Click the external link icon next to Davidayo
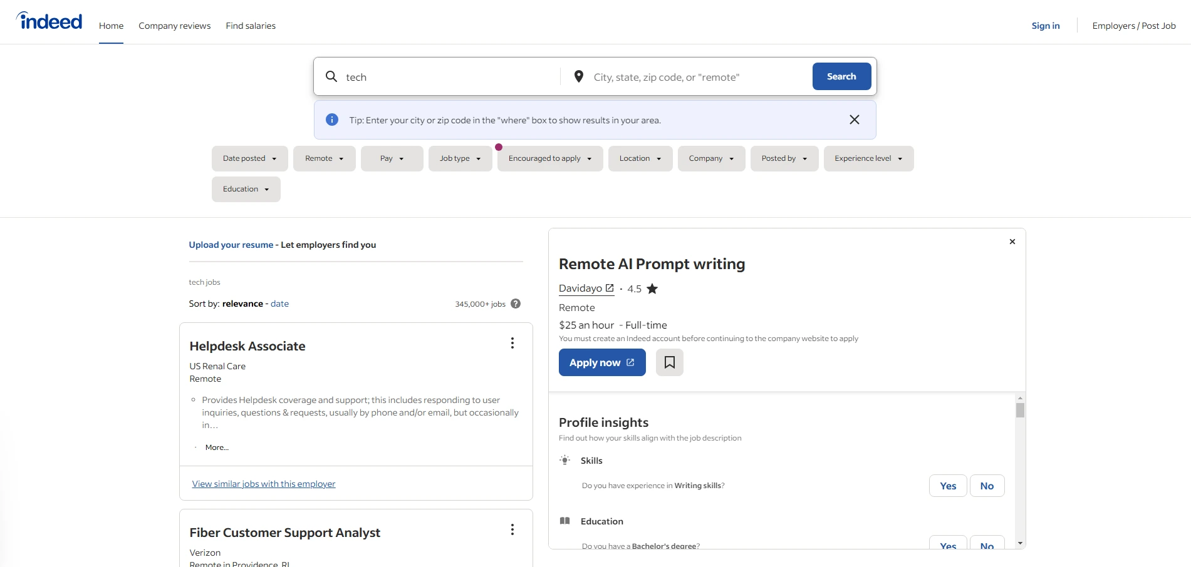Image resolution: width=1191 pixels, height=567 pixels. (610, 288)
